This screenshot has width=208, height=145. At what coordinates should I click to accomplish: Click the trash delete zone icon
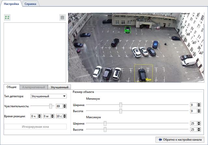coord(62,18)
